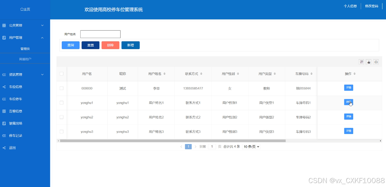Focus the 用户姓名 search input field
This screenshot has height=187, width=386.
point(100,34)
